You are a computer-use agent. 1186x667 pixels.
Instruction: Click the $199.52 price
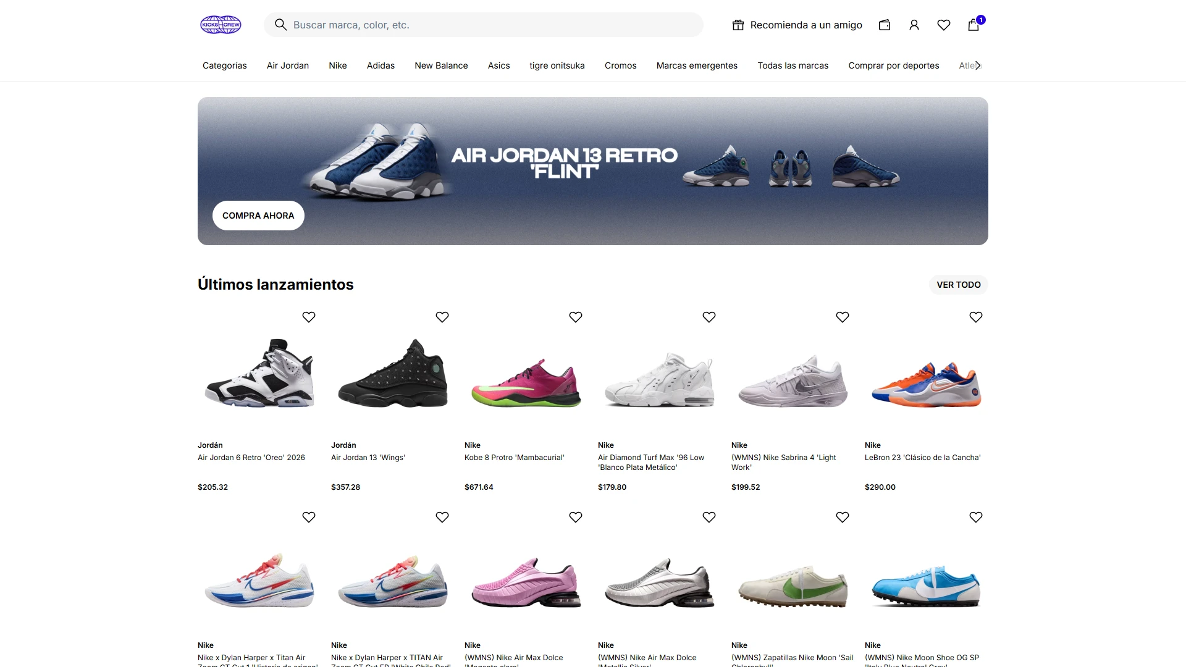(746, 487)
